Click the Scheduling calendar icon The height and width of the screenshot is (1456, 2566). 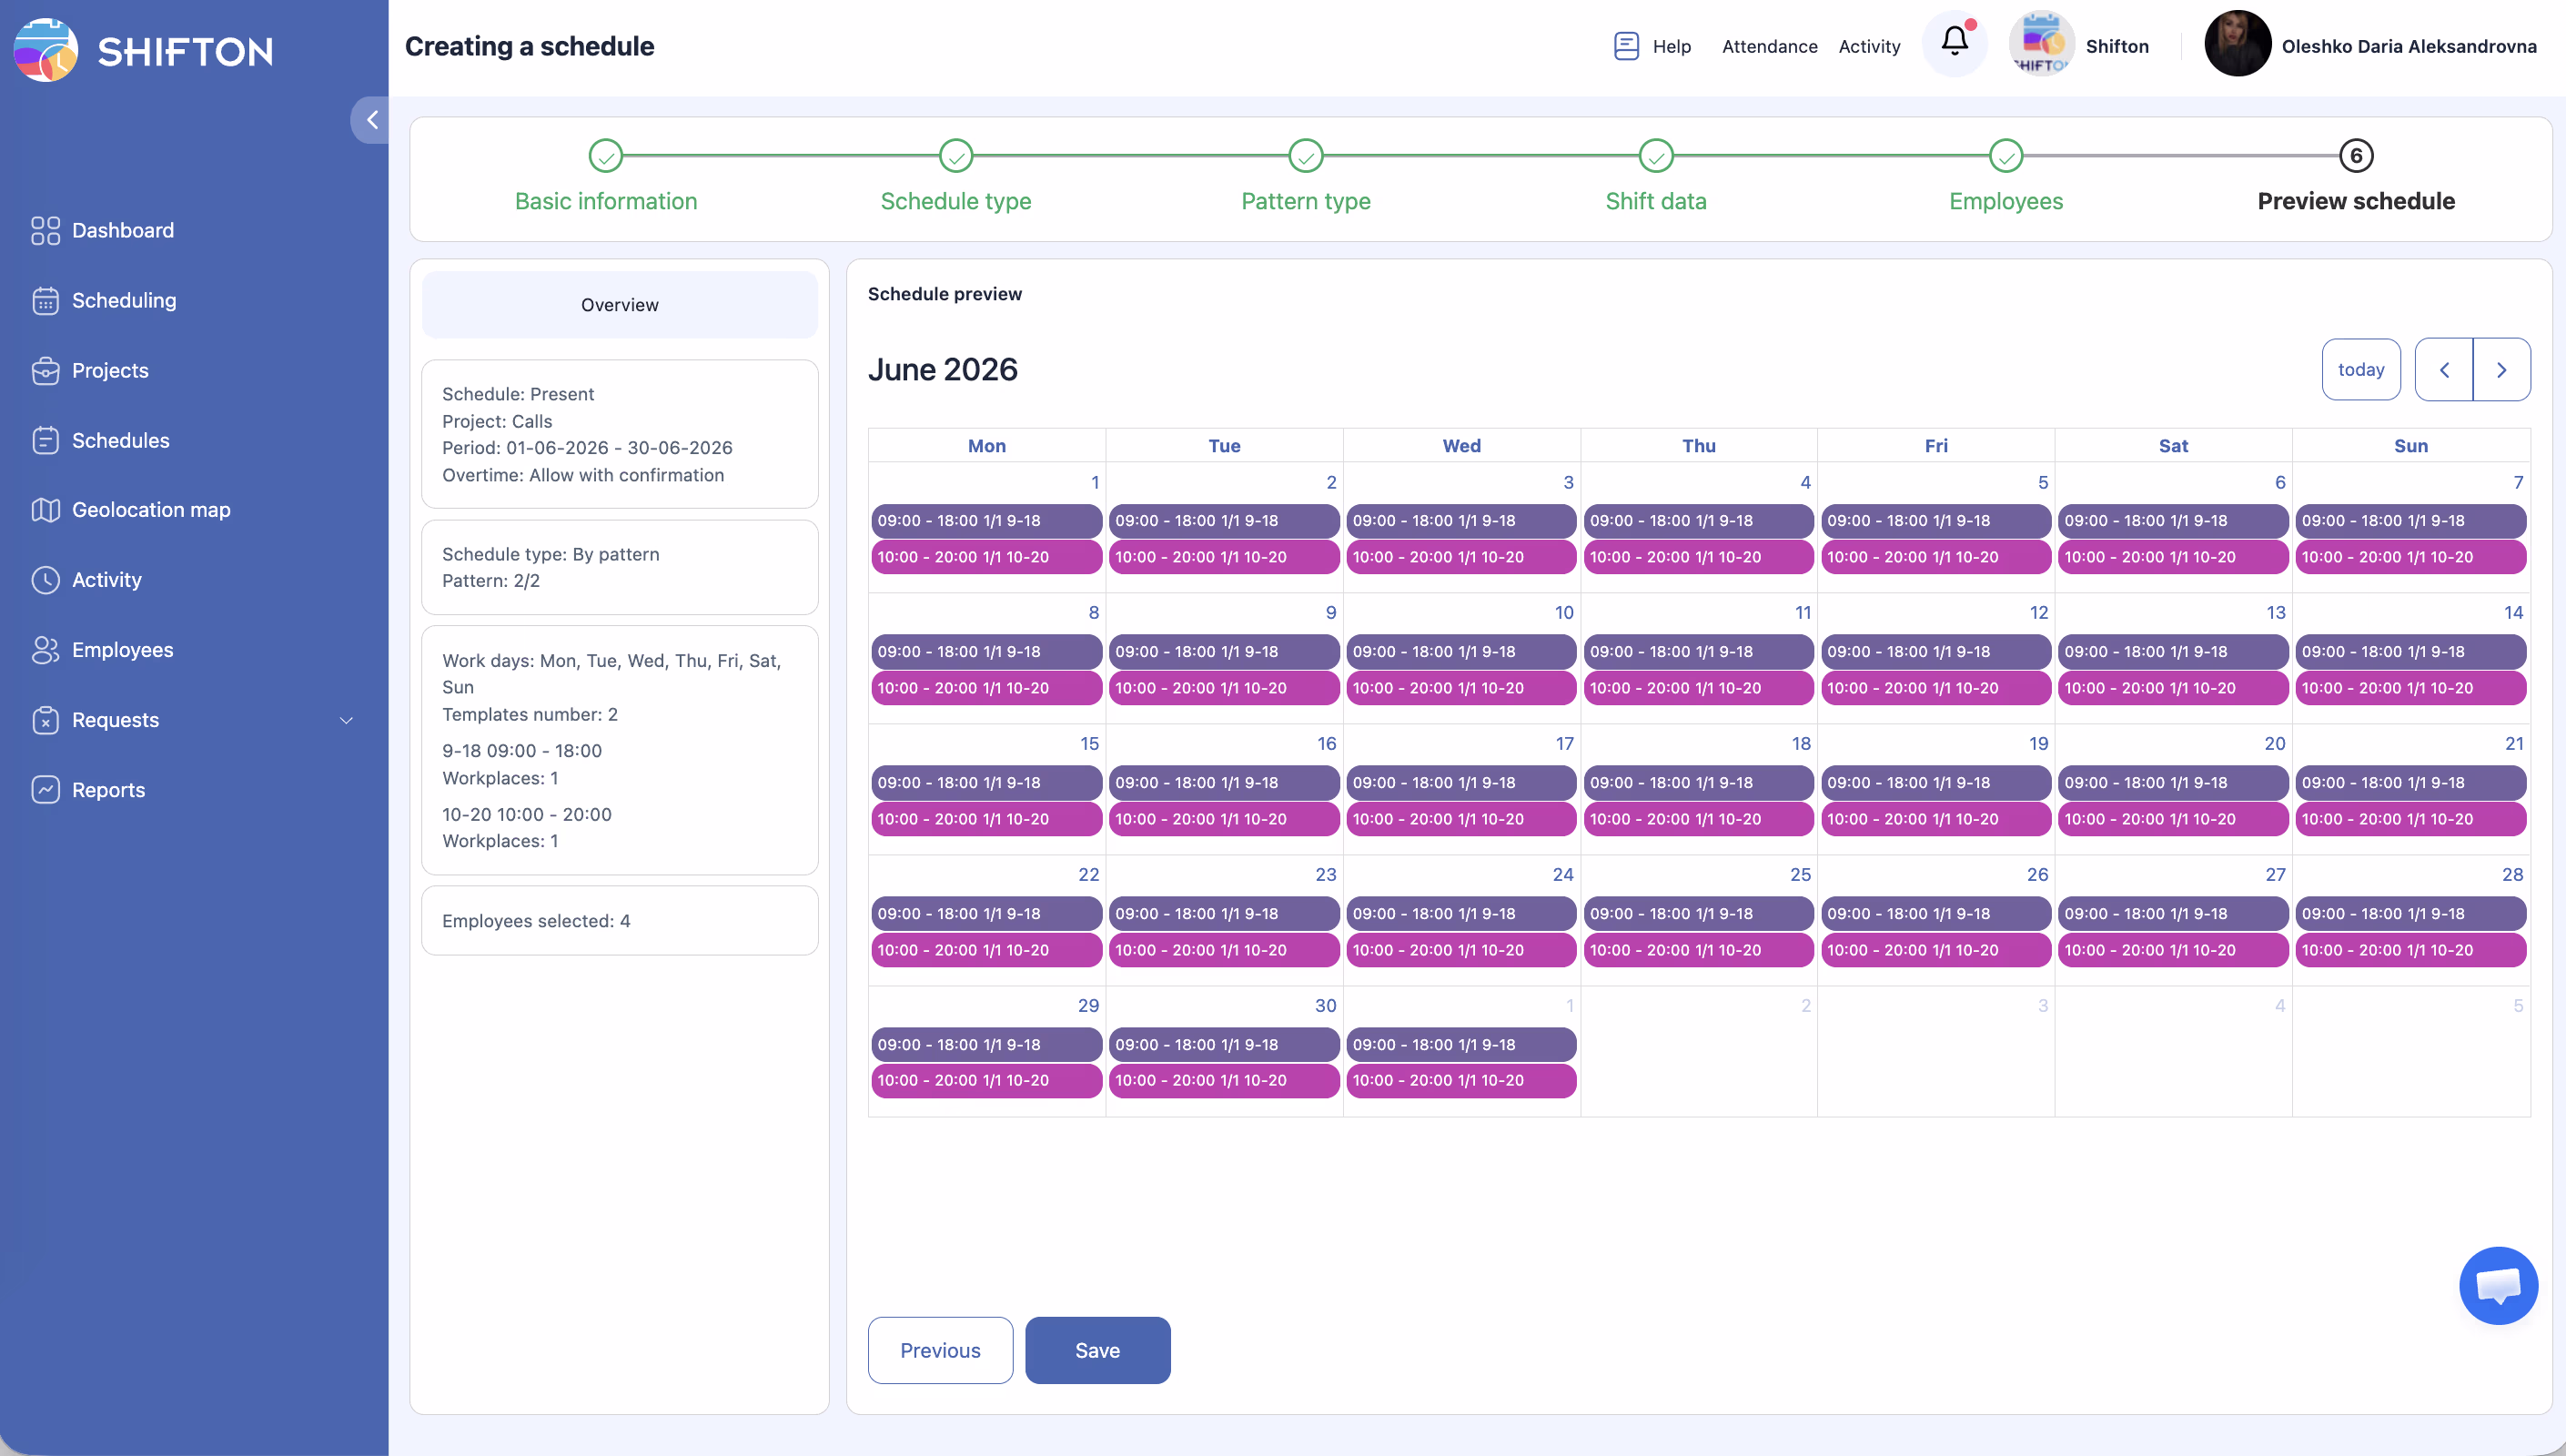pos(45,301)
